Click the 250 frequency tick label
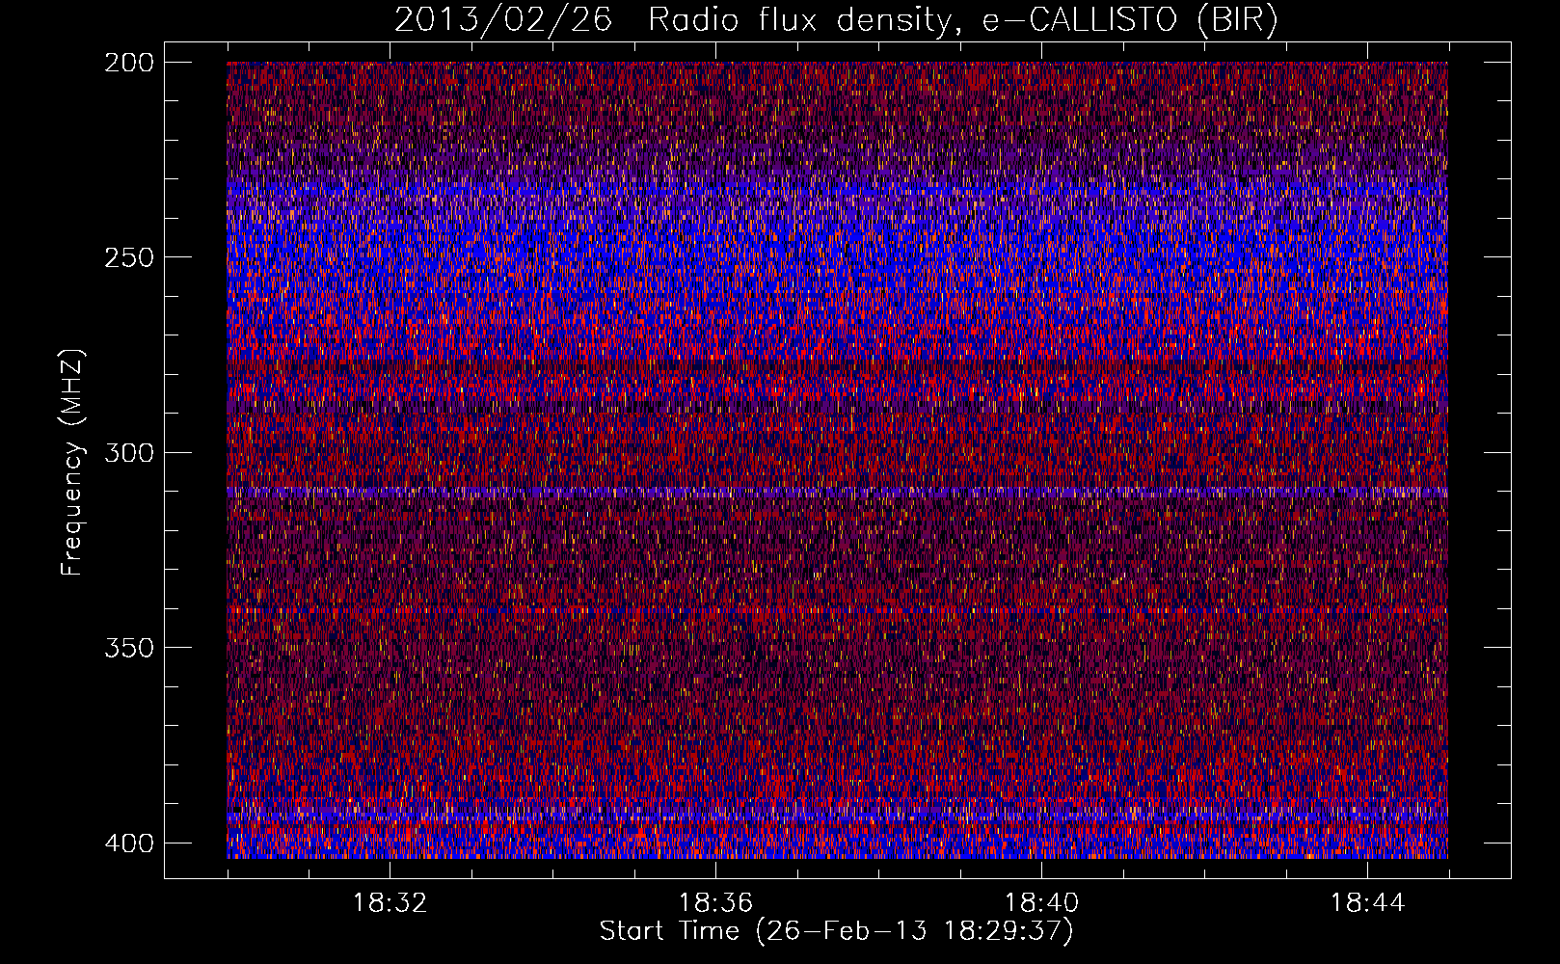 (x=128, y=257)
